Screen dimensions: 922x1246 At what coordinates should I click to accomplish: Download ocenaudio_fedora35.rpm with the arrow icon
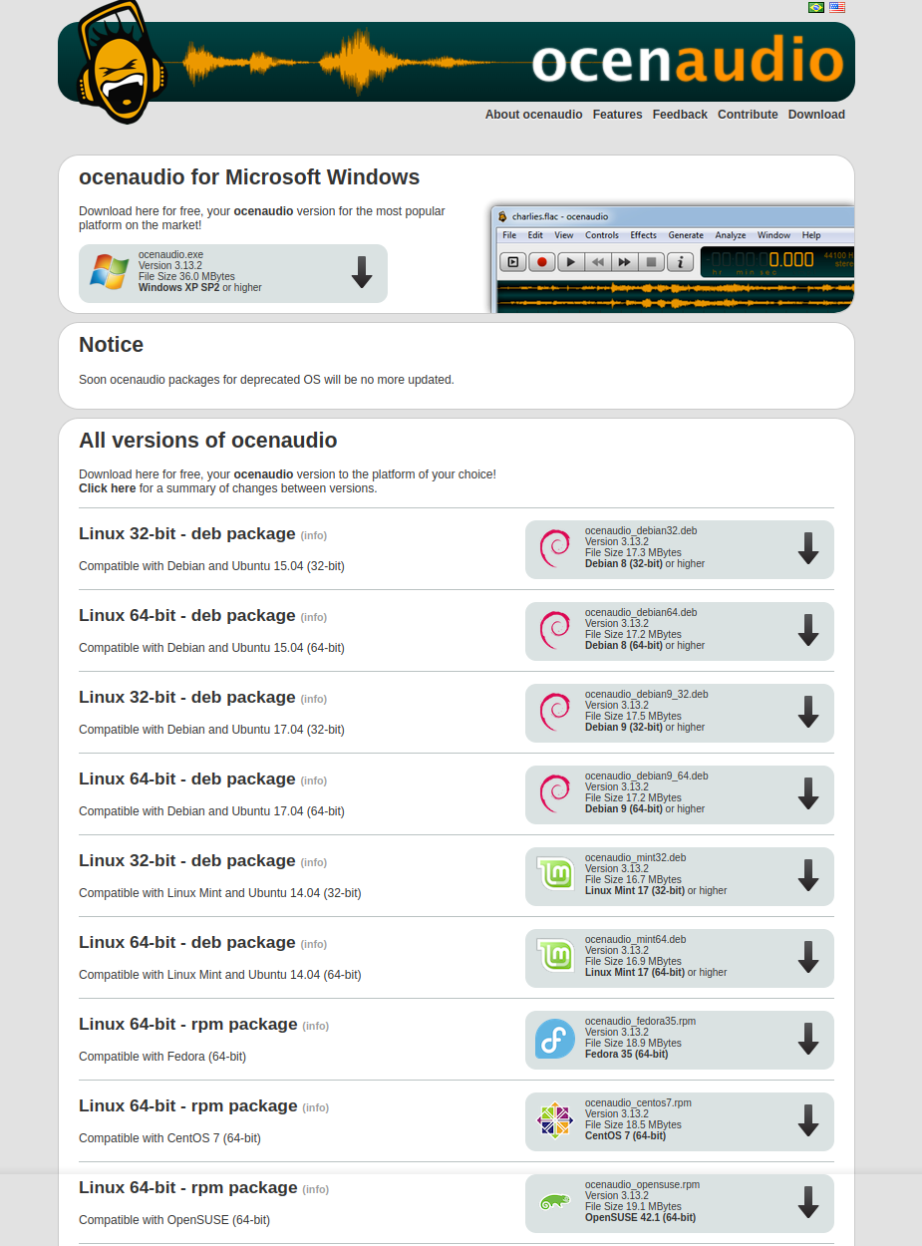point(808,1039)
